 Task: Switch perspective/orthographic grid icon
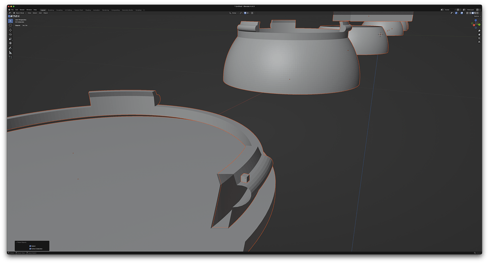point(479,42)
